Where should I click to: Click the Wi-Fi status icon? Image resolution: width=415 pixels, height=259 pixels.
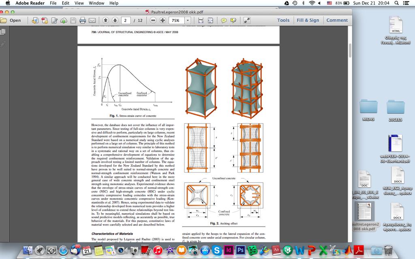312,3
